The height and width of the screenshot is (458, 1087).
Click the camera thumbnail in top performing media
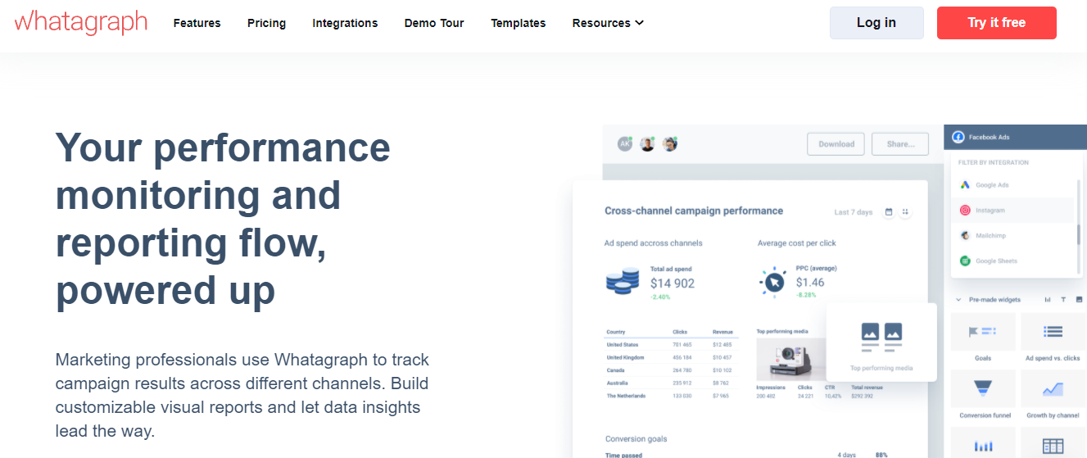pyautogui.click(x=784, y=358)
